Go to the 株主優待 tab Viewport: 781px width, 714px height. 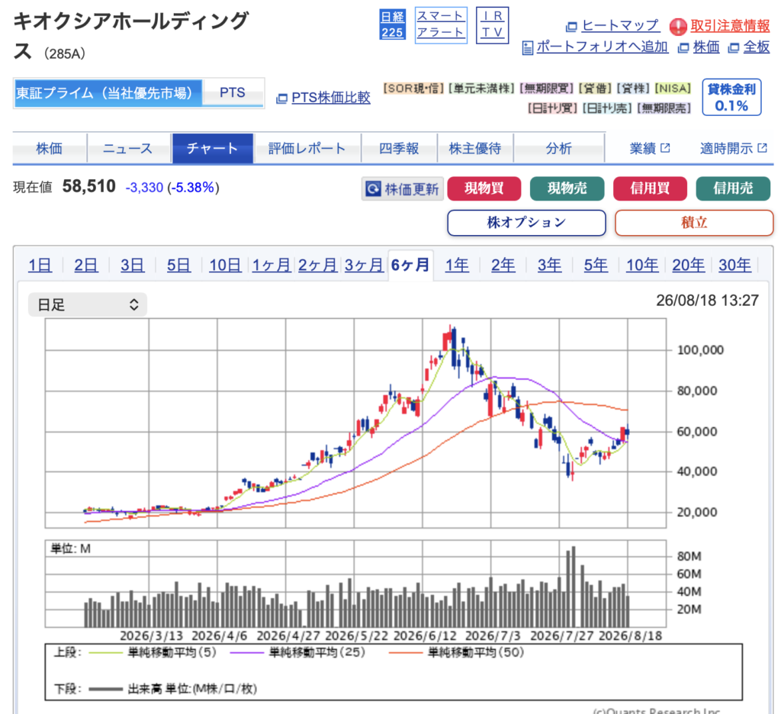coord(475,149)
